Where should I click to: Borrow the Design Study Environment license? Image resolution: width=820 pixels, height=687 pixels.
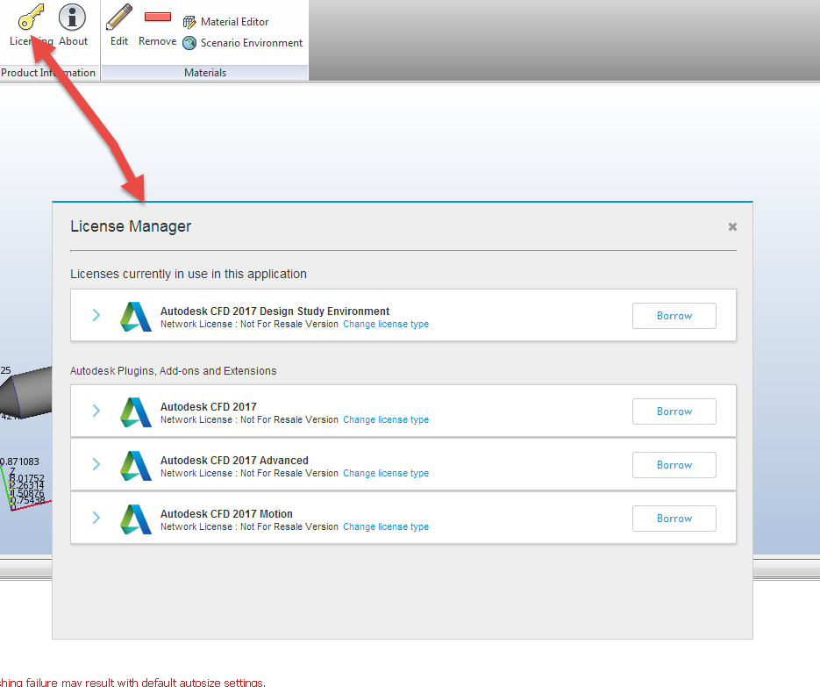[x=674, y=315]
